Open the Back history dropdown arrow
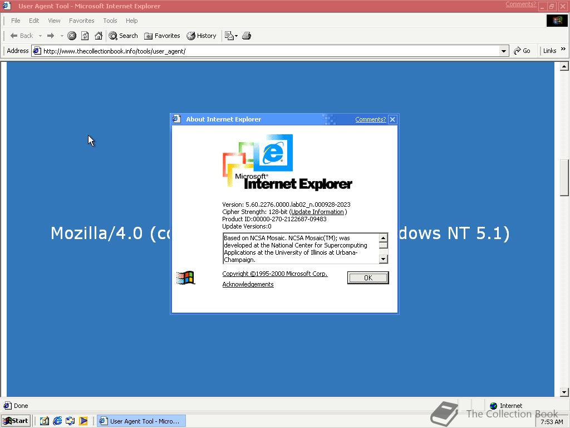The image size is (570, 428). [40, 36]
